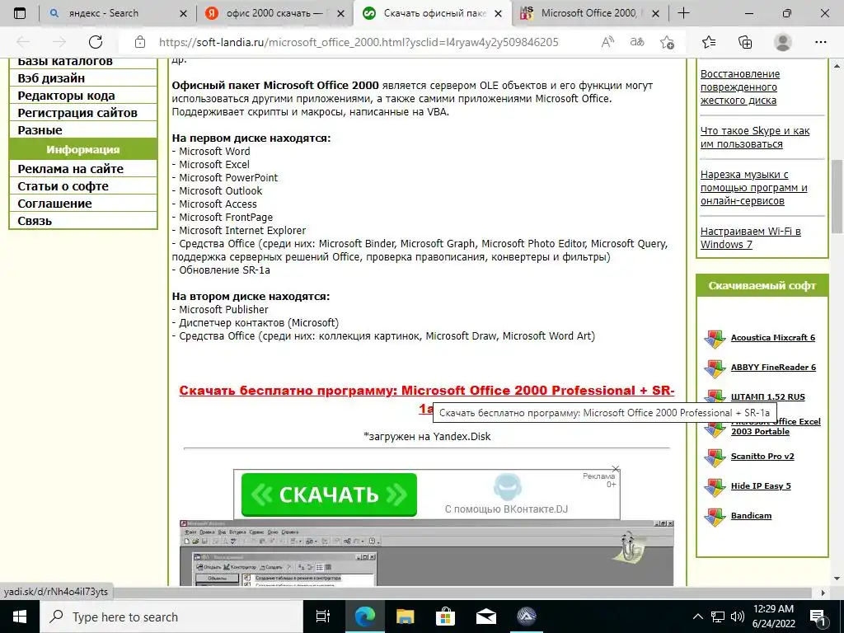This screenshot has height=633, width=844.
Task: Open the volume control in tray
Action: 738,617
